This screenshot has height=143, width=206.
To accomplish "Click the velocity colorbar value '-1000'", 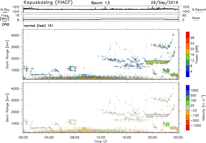I will [x=196, y=125].
